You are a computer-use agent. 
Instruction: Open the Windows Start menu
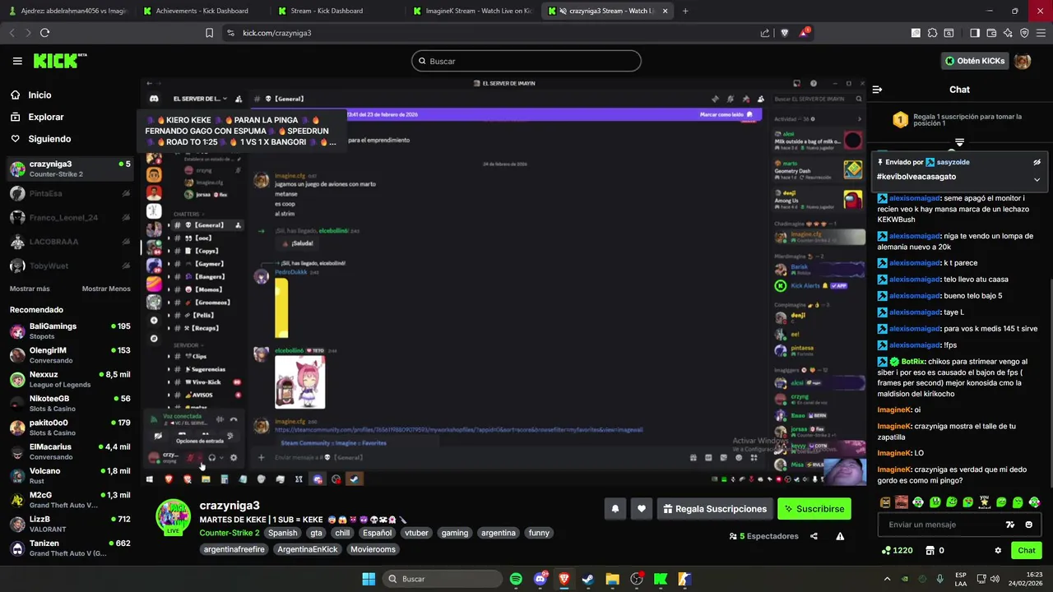coord(369,579)
